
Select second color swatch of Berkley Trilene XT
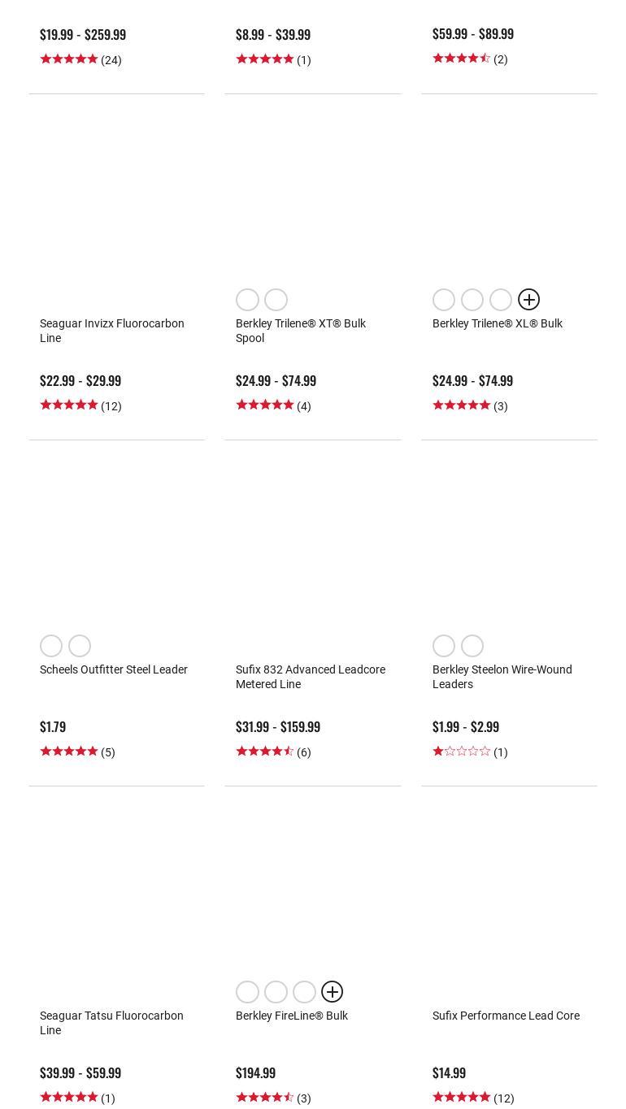276,300
